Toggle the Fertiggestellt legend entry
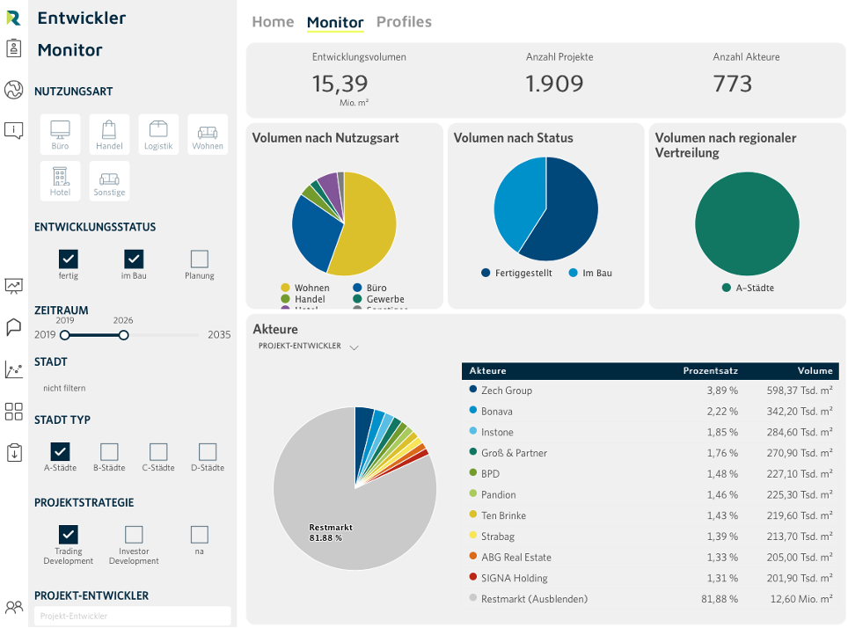Viewport: 848px width, 628px height. point(516,274)
